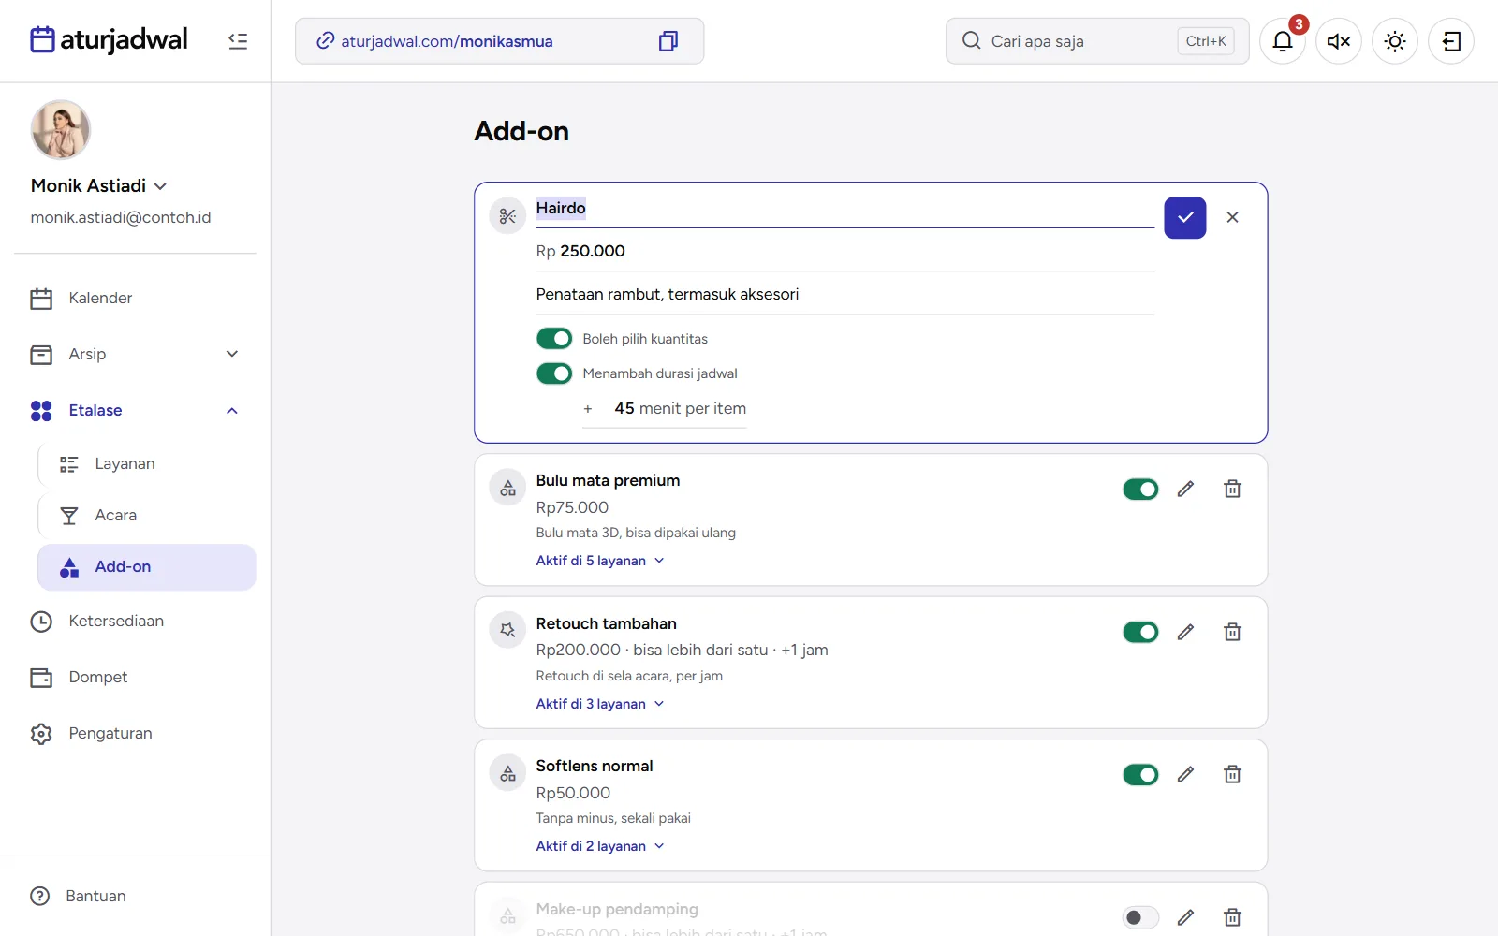The width and height of the screenshot is (1498, 936).
Task: Toggle the muted sound icon
Action: coord(1339,41)
